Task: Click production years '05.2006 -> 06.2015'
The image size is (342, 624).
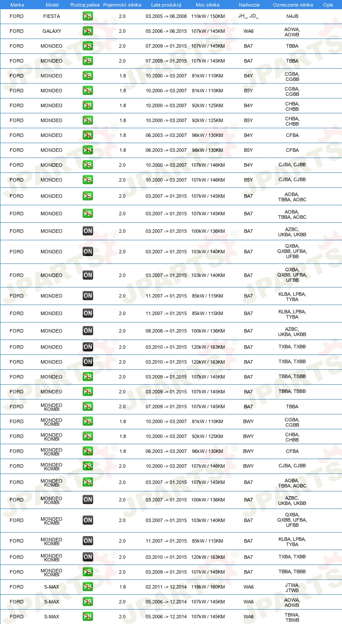Action: click(166, 31)
